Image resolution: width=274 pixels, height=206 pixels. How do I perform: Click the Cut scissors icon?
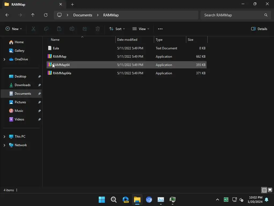coord(33,29)
